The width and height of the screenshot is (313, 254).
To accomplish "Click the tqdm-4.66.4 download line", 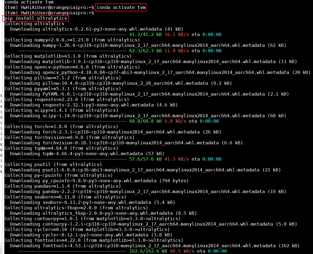I will (x=87, y=154).
